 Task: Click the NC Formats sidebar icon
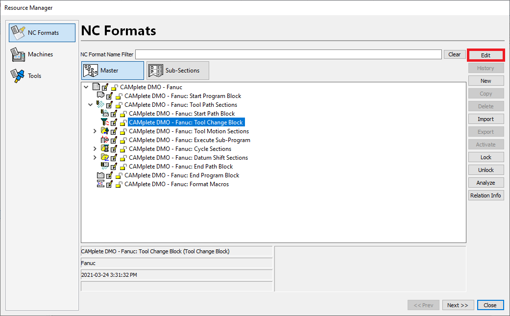(x=19, y=32)
